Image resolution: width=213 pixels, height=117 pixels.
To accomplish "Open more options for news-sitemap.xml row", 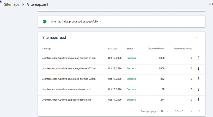I will point(199,89).
